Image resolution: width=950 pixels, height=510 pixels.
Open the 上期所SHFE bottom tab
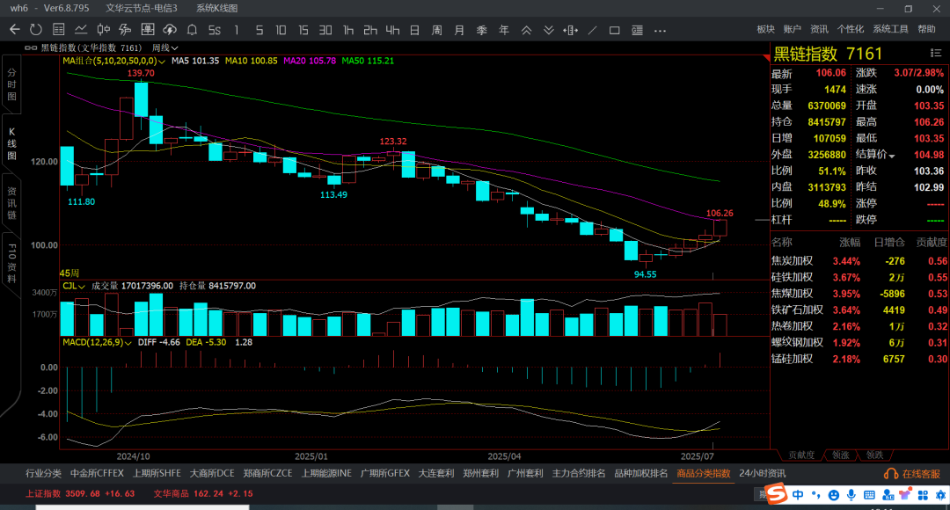click(x=157, y=473)
